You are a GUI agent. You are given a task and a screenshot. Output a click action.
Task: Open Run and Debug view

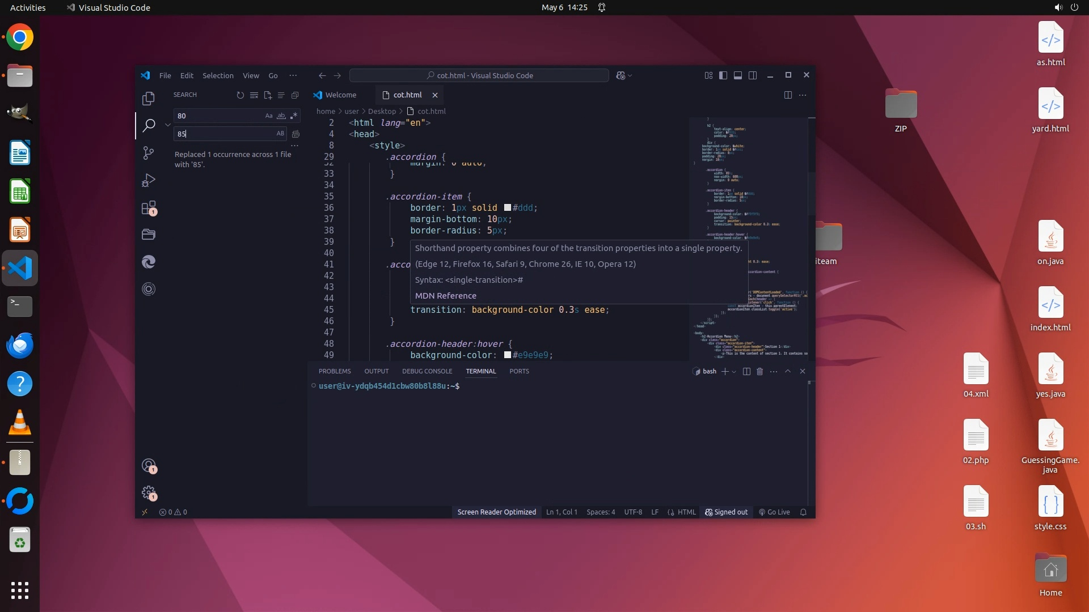click(149, 180)
